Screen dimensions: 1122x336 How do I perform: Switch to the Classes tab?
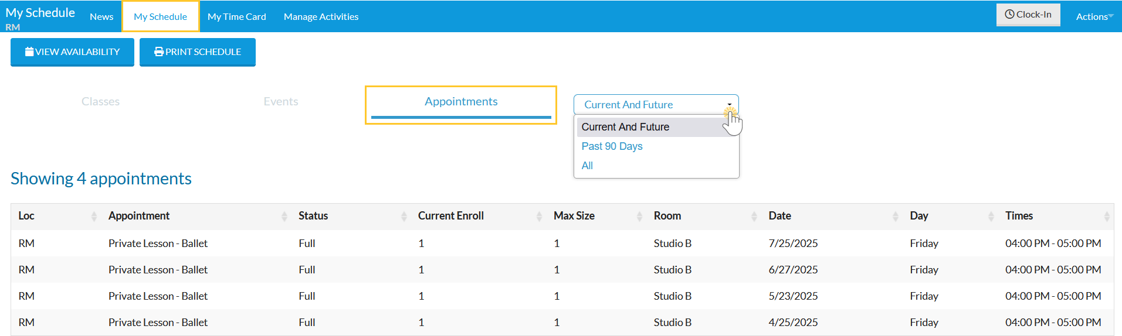[100, 102]
